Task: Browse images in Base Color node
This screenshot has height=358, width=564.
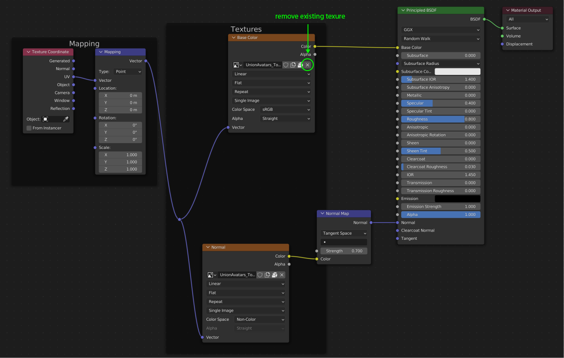Action: click(238, 65)
